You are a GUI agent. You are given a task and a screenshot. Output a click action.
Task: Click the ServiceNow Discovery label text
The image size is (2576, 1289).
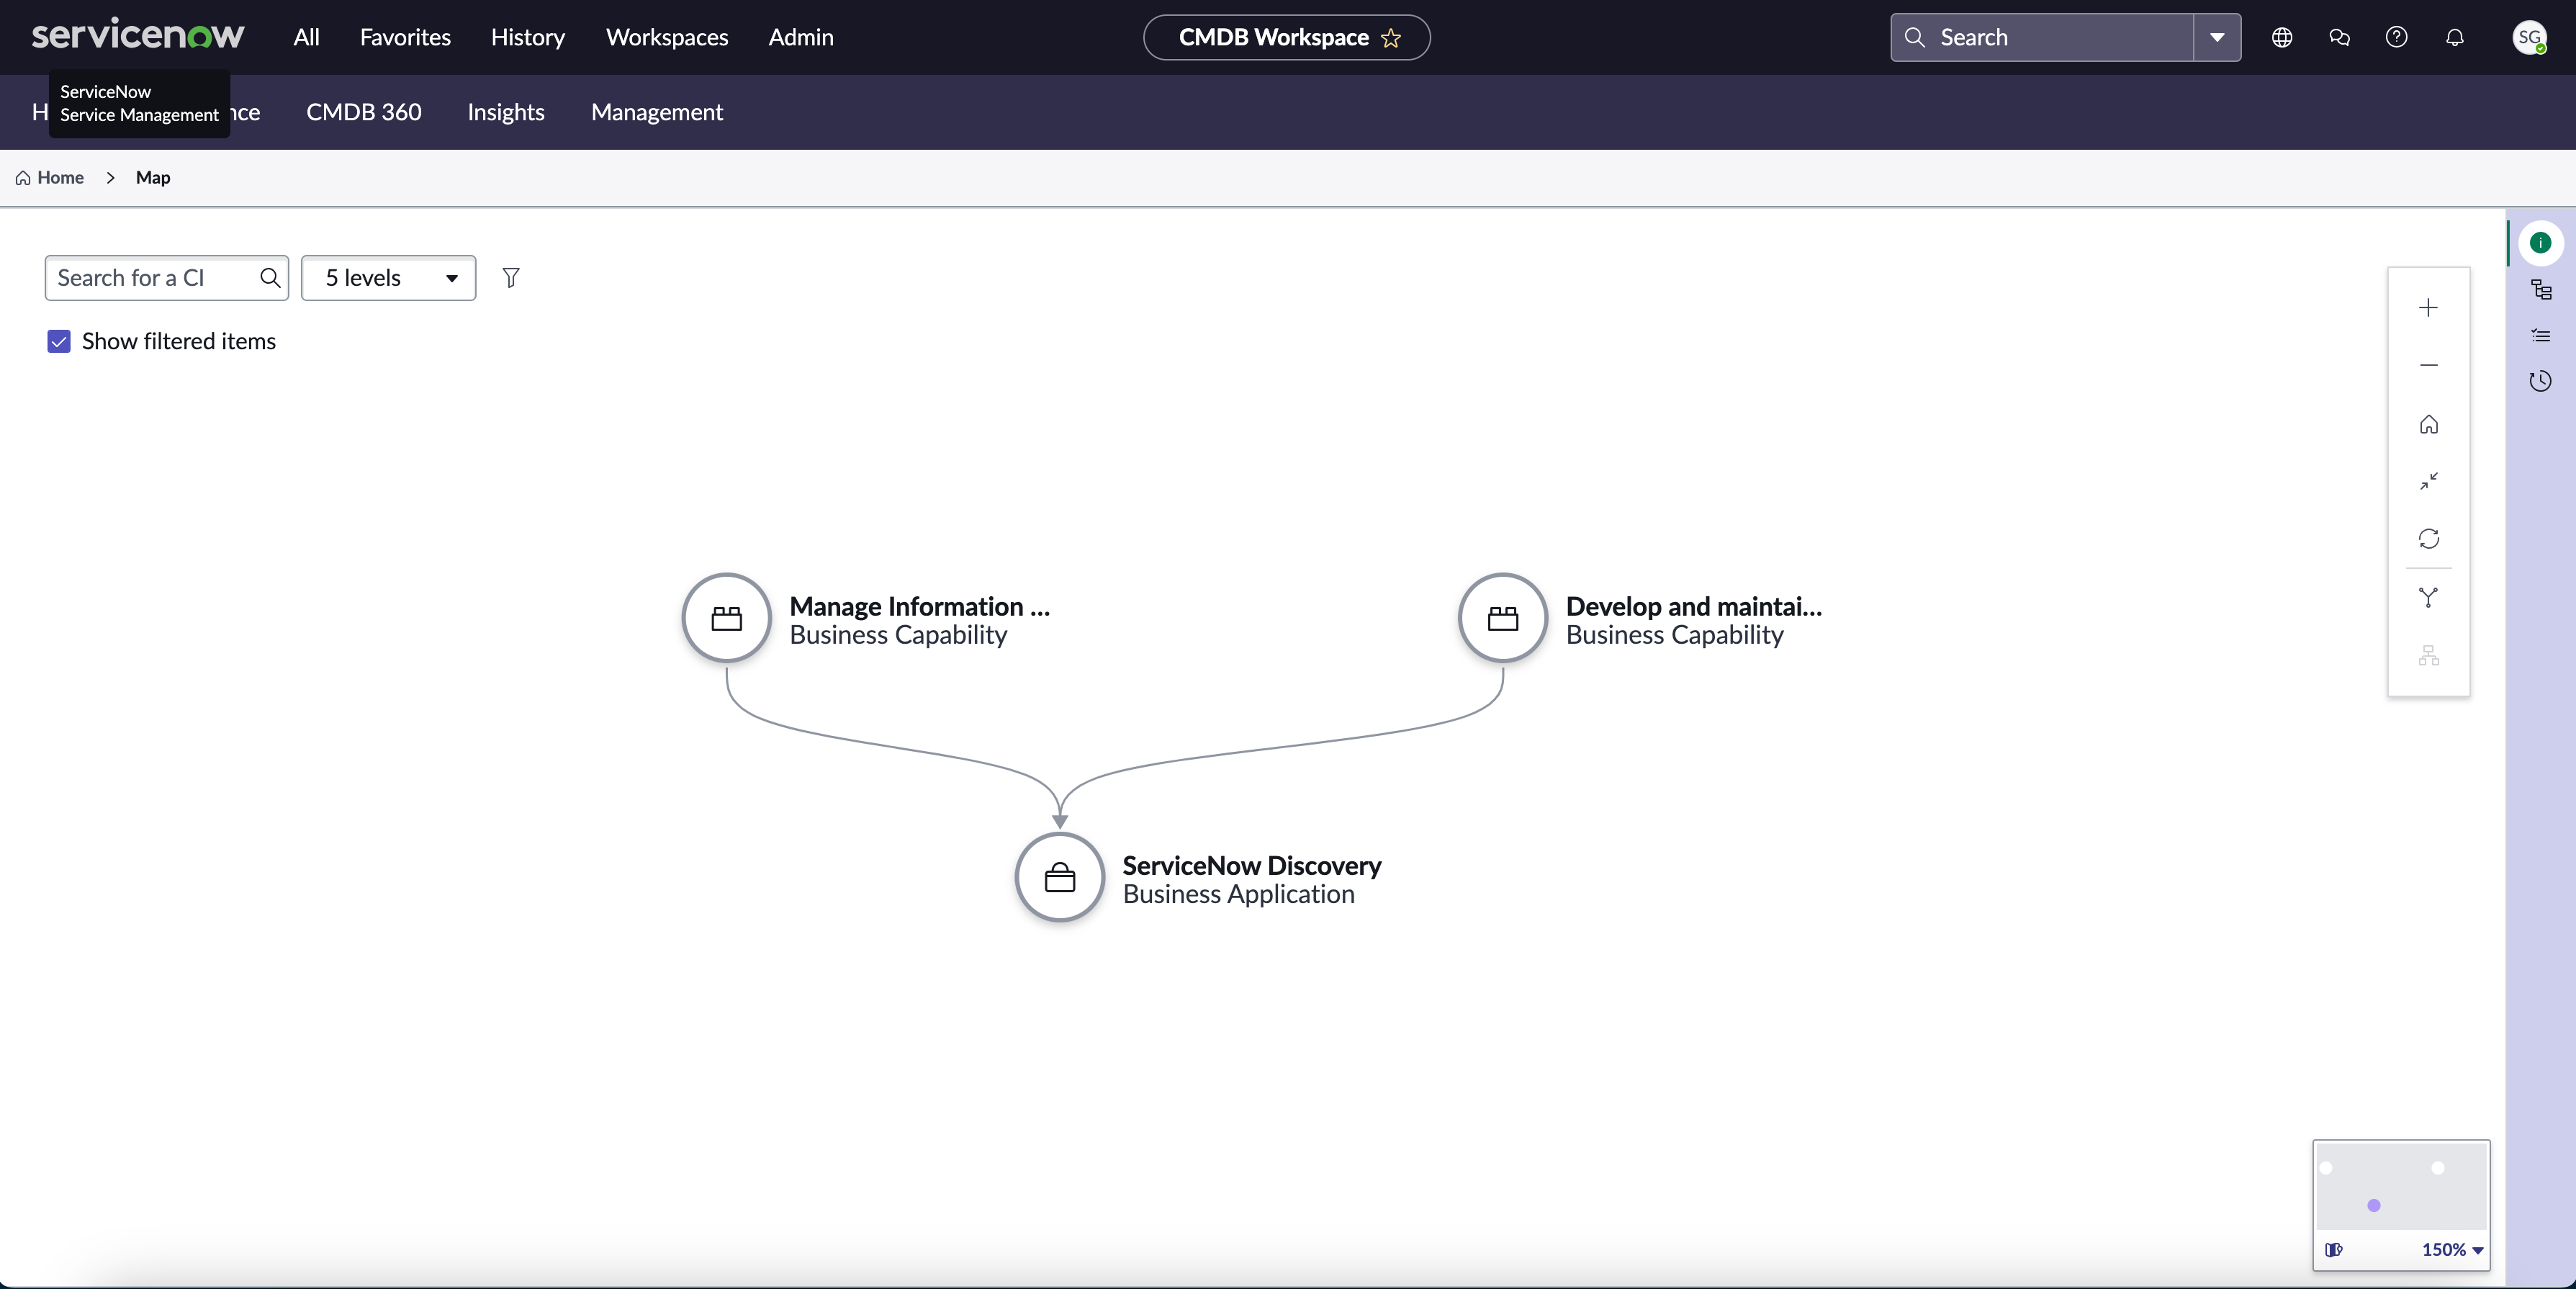(1252, 865)
